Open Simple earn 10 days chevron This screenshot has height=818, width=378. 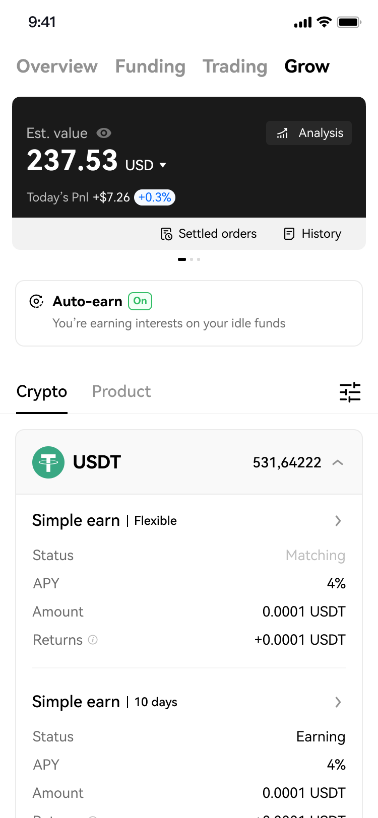tap(338, 702)
